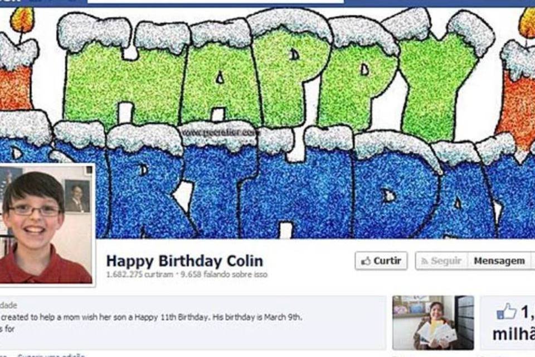The image size is (535, 357).
Task: Open the 9.658 falando sobre isso link
Action: (224, 274)
